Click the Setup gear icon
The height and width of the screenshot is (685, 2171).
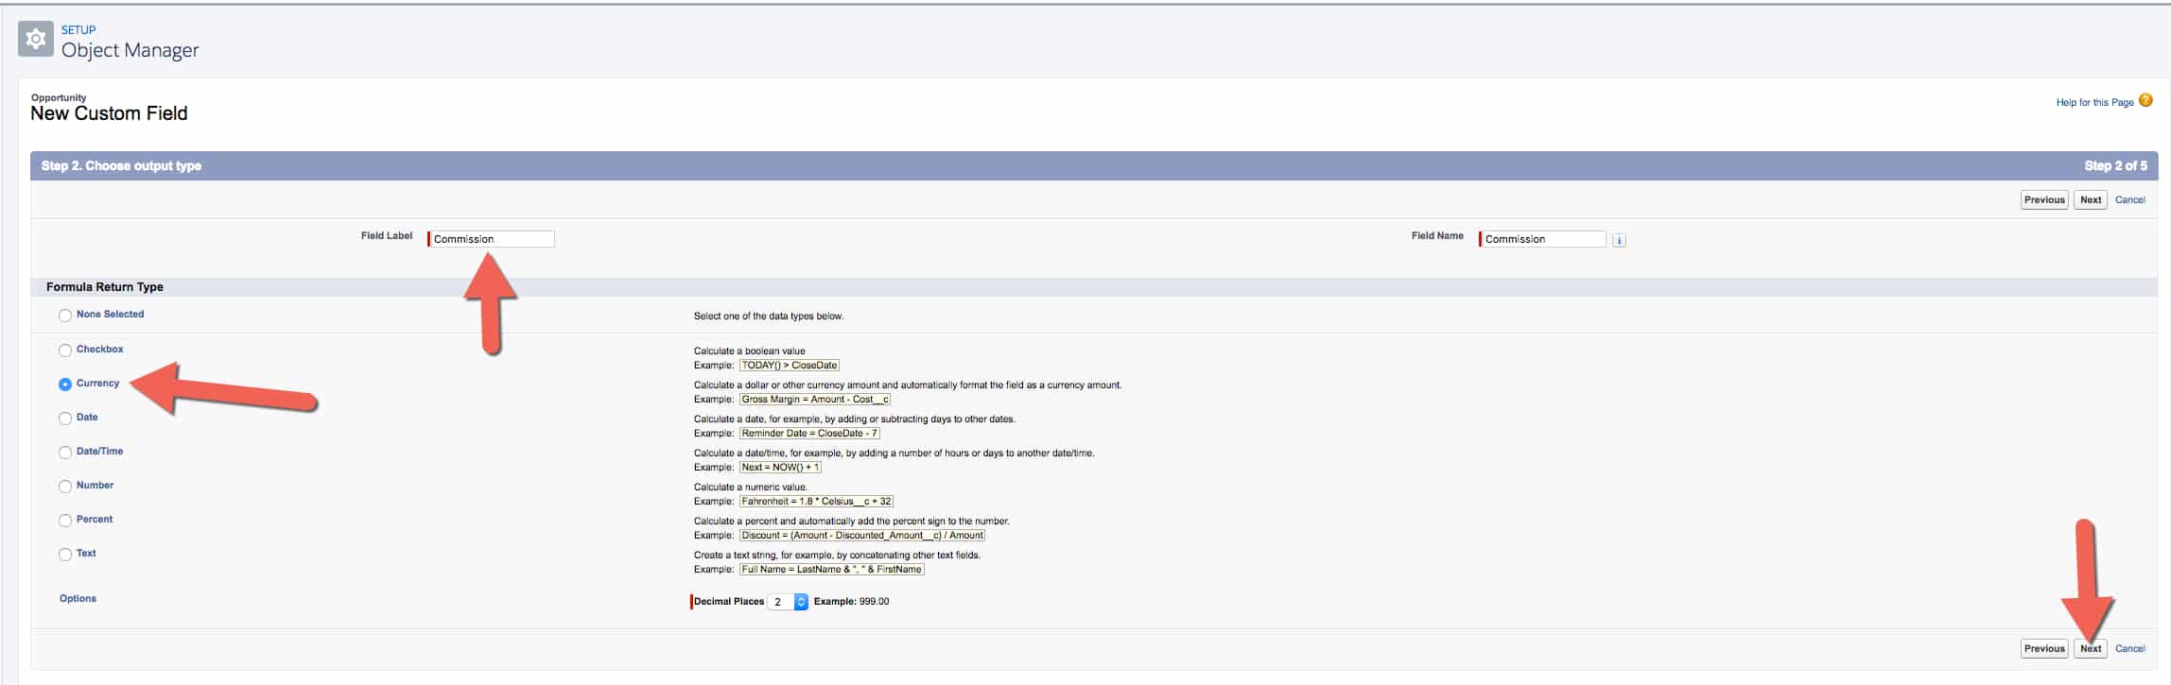[x=36, y=40]
